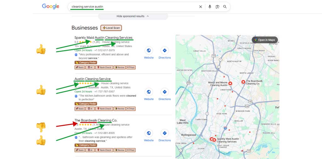Get Directions to Sparkly Maid Austin
The width and height of the screenshot is (322, 159).
tap(164, 50)
